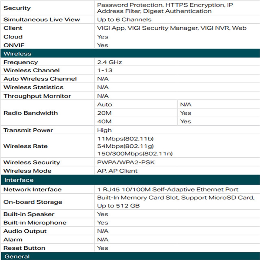260x260 pixels.
Task: Click the On-board Storage label
Action: tap(33, 202)
